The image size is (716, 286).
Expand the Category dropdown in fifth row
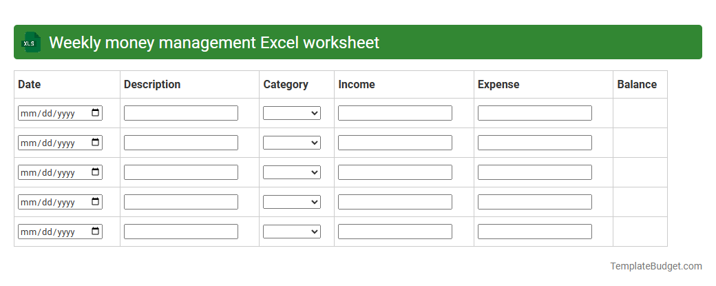pyautogui.click(x=292, y=232)
